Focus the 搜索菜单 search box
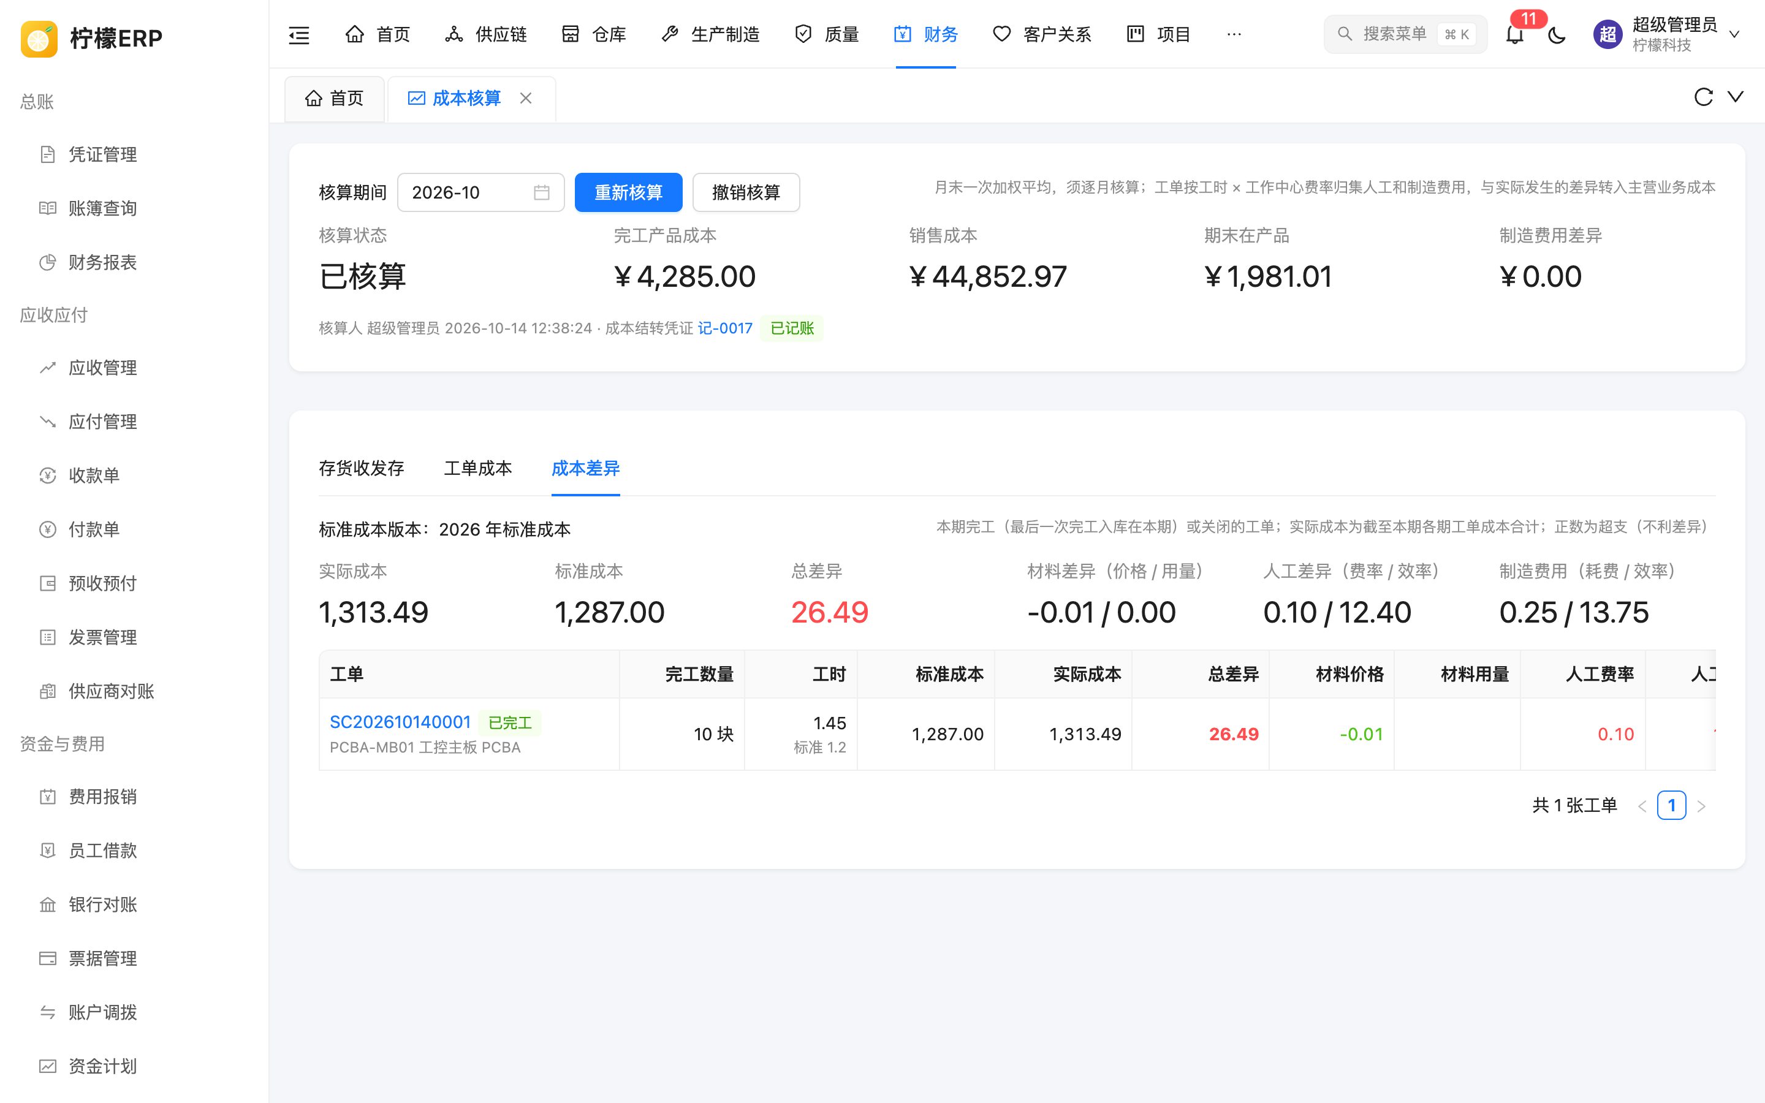The height and width of the screenshot is (1103, 1765). [1405, 34]
